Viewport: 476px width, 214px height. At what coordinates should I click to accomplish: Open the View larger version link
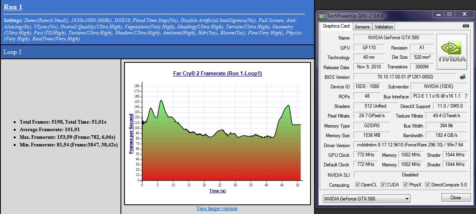coord(217,208)
